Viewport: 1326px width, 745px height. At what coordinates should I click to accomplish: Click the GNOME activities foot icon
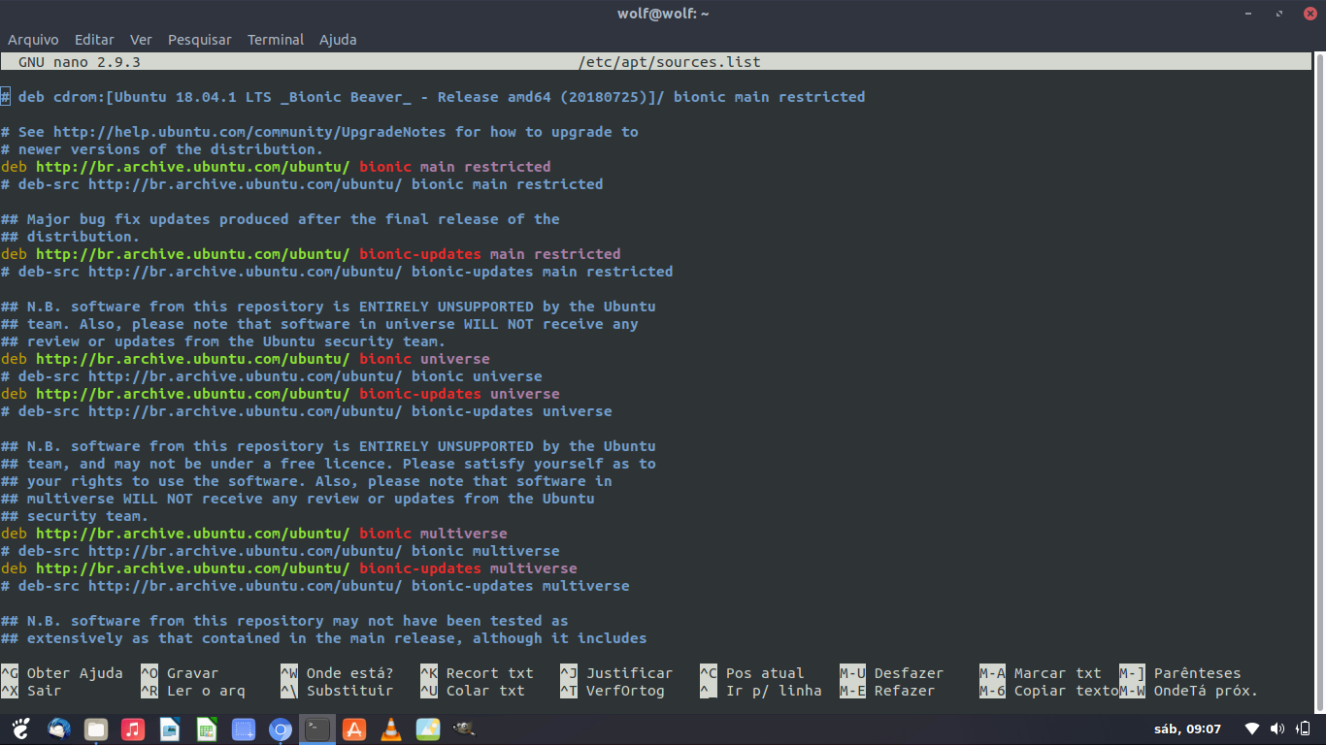pos(21,729)
